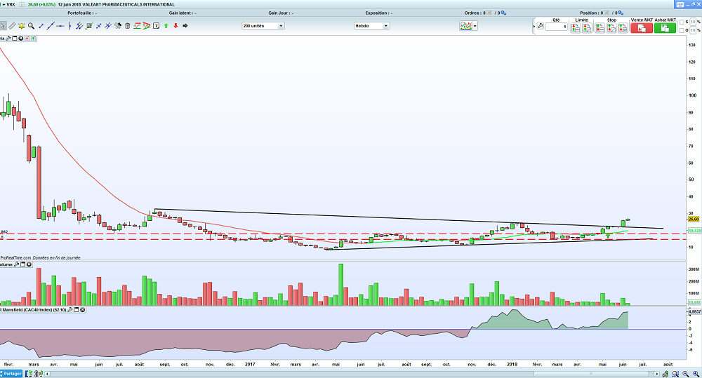Click the keyboard icon in title bar
This screenshot has height=378, width=702.
[x=680, y=4]
